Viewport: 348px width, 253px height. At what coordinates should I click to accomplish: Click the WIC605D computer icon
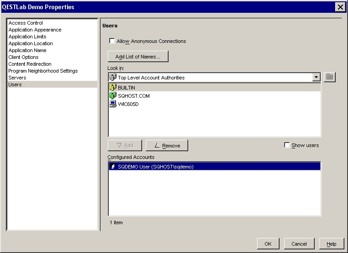[x=113, y=104]
